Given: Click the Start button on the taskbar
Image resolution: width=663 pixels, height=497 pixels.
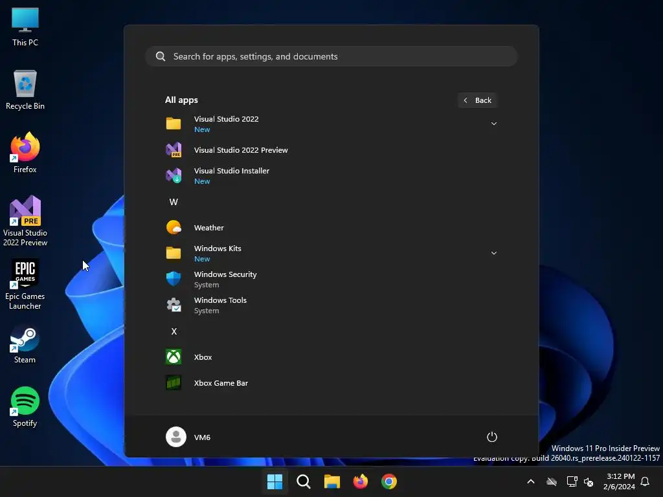Looking at the screenshot, I should [275, 481].
